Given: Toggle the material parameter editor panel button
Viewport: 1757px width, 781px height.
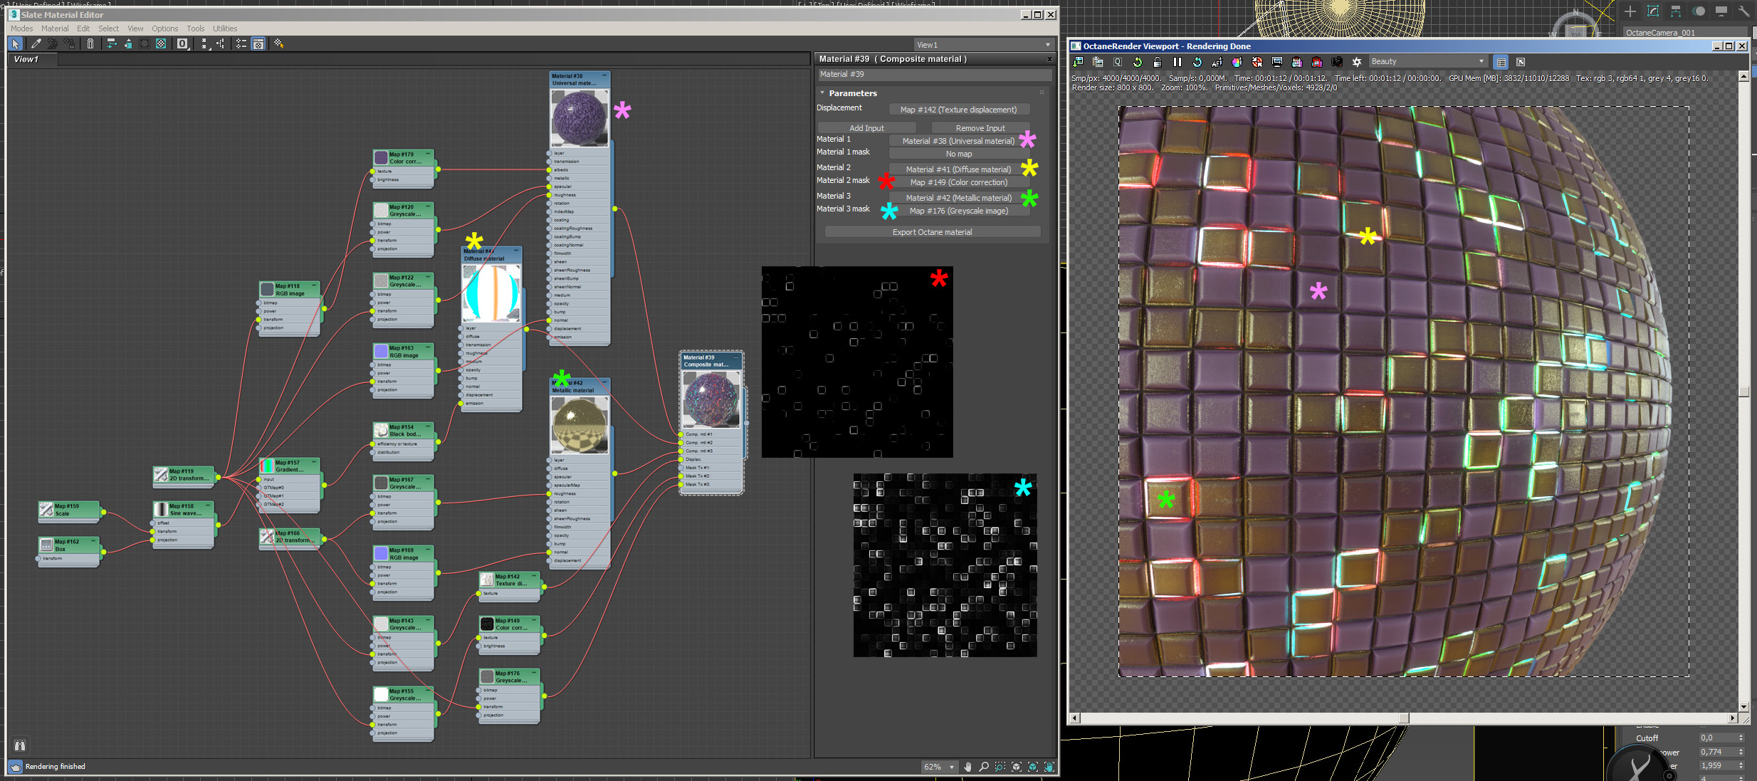Looking at the screenshot, I should click(258, 44).
